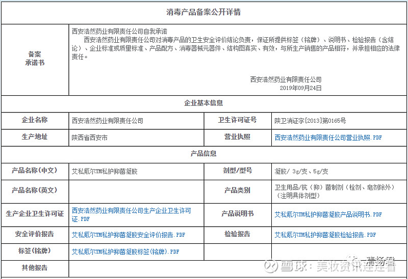Click the 雪球 watermark logo icon
The height and width of the screenshot is (279, 408).
[271, 266]
